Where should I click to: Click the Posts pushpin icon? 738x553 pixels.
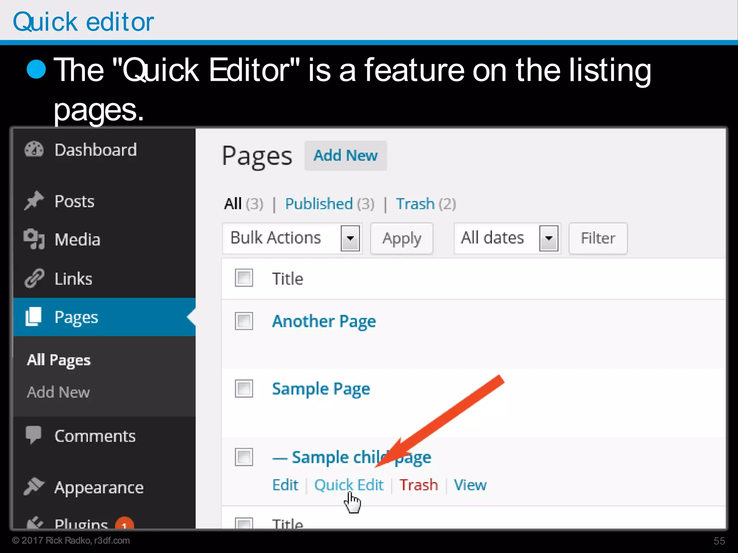pyautogui.click(x=34, y=201)
